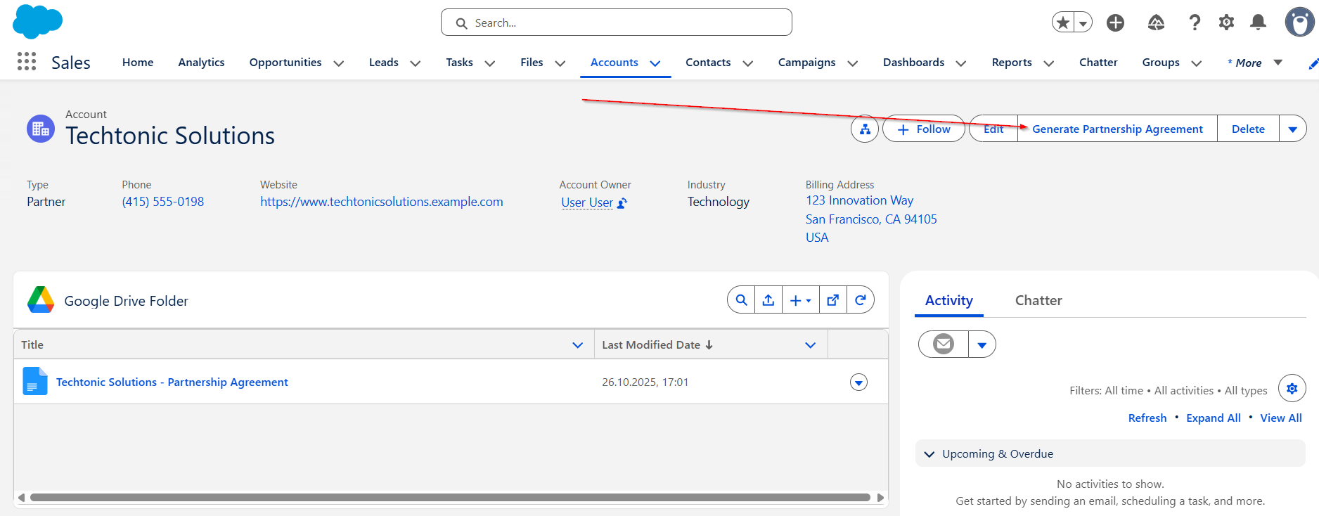Open the dropdown next to Delete button
The image size is (1319, 516).
pos(1292,129)
